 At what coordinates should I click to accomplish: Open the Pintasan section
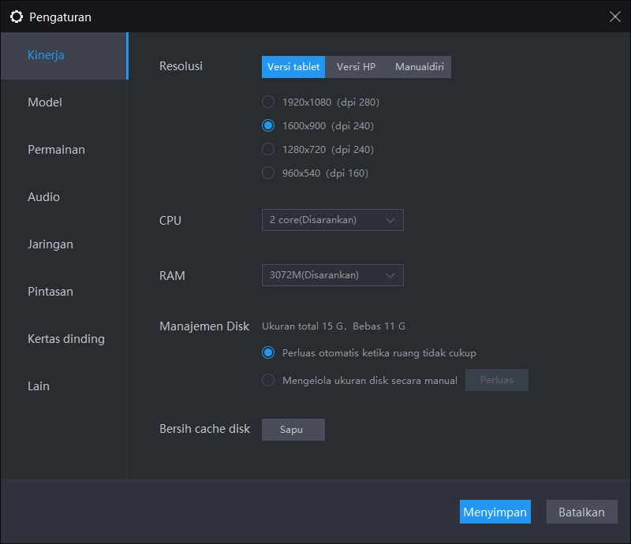[x=50, y=292]
